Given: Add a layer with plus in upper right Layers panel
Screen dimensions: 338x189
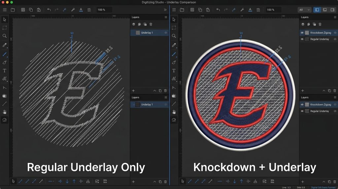Looking at the screenshot, I should pyautogui.click(x=302, y=91).
